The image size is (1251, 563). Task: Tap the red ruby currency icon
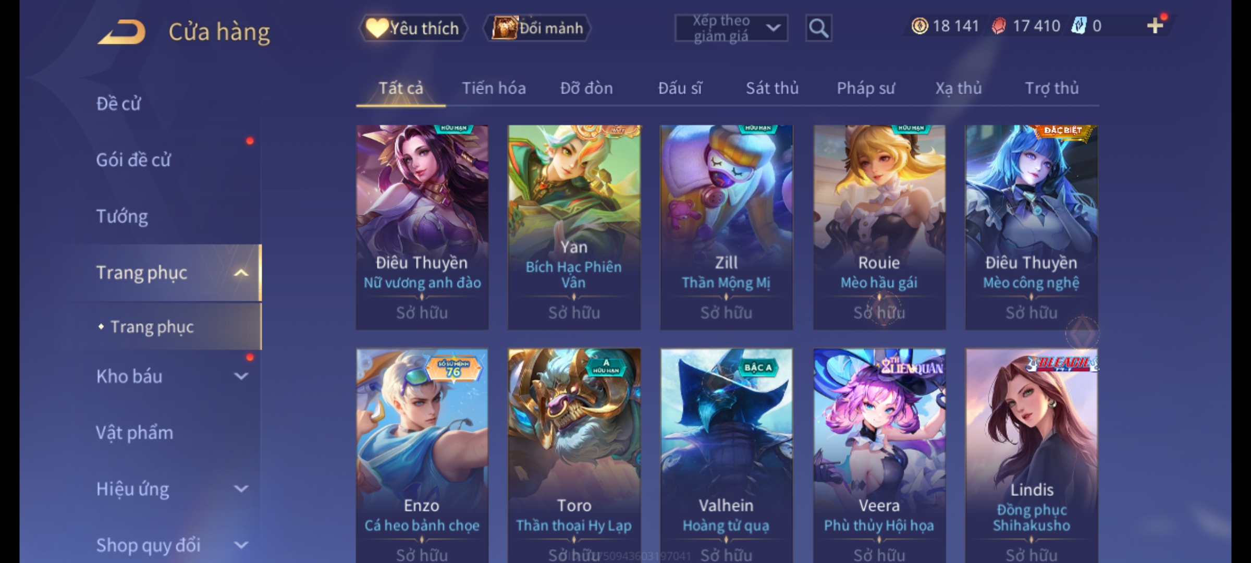999,26
